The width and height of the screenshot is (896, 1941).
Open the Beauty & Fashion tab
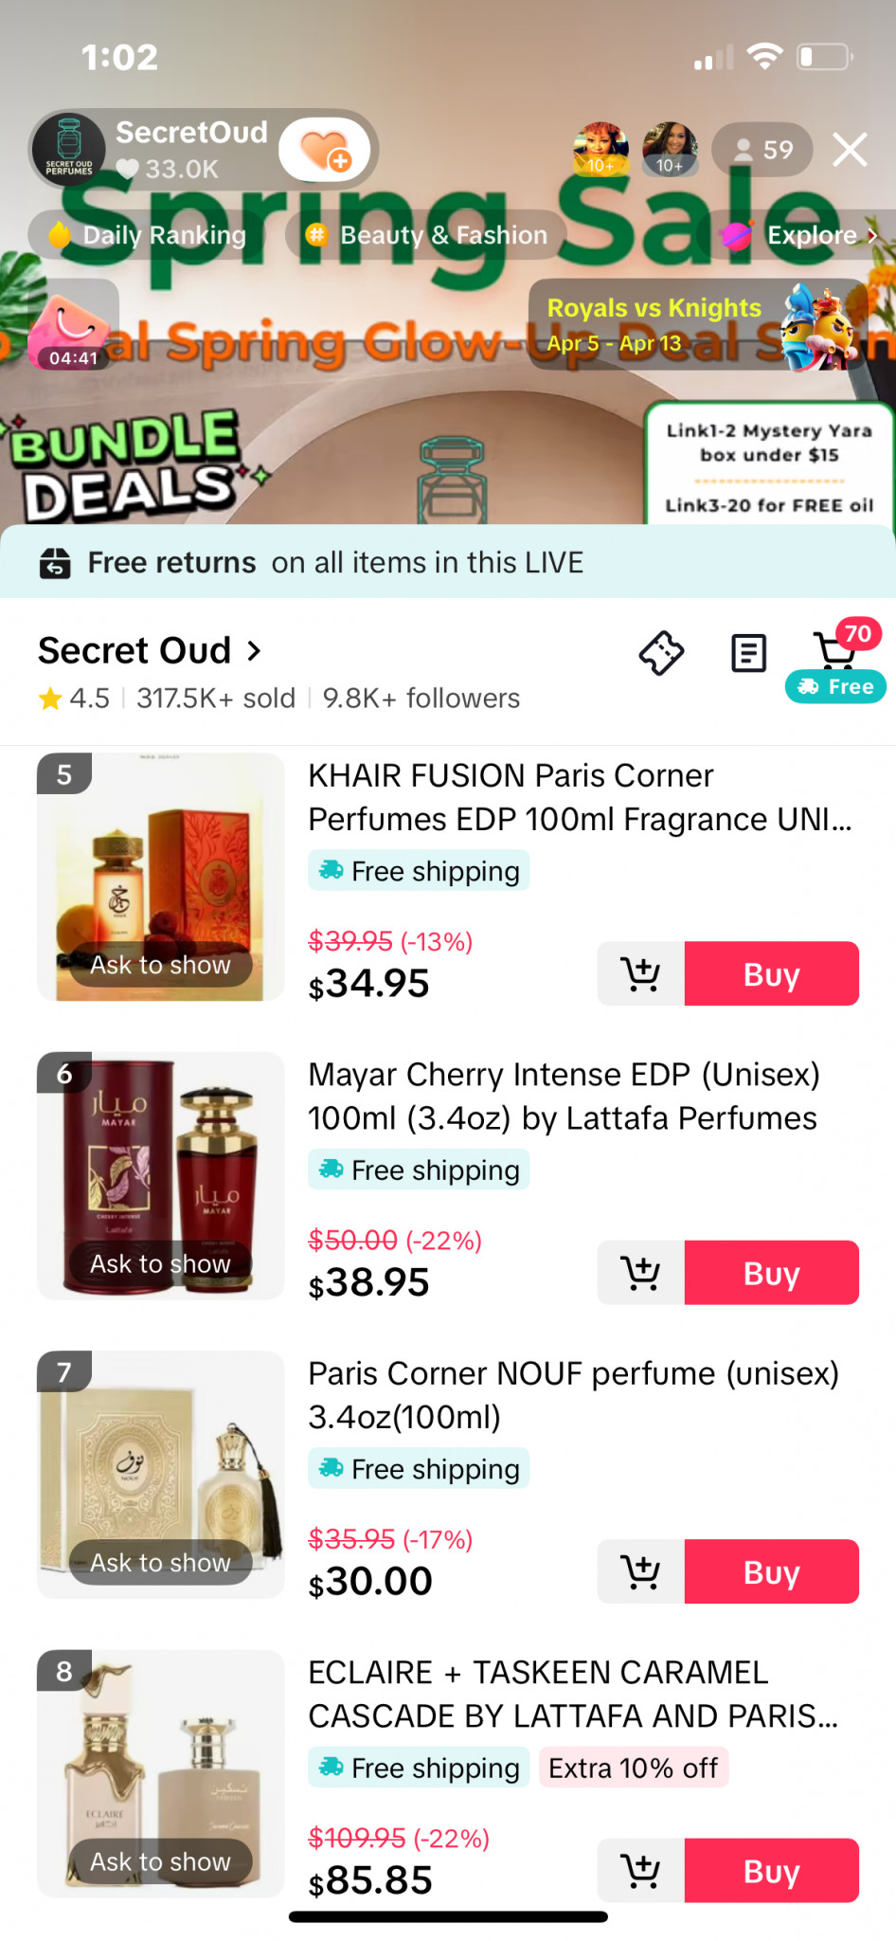click(427, 235)
